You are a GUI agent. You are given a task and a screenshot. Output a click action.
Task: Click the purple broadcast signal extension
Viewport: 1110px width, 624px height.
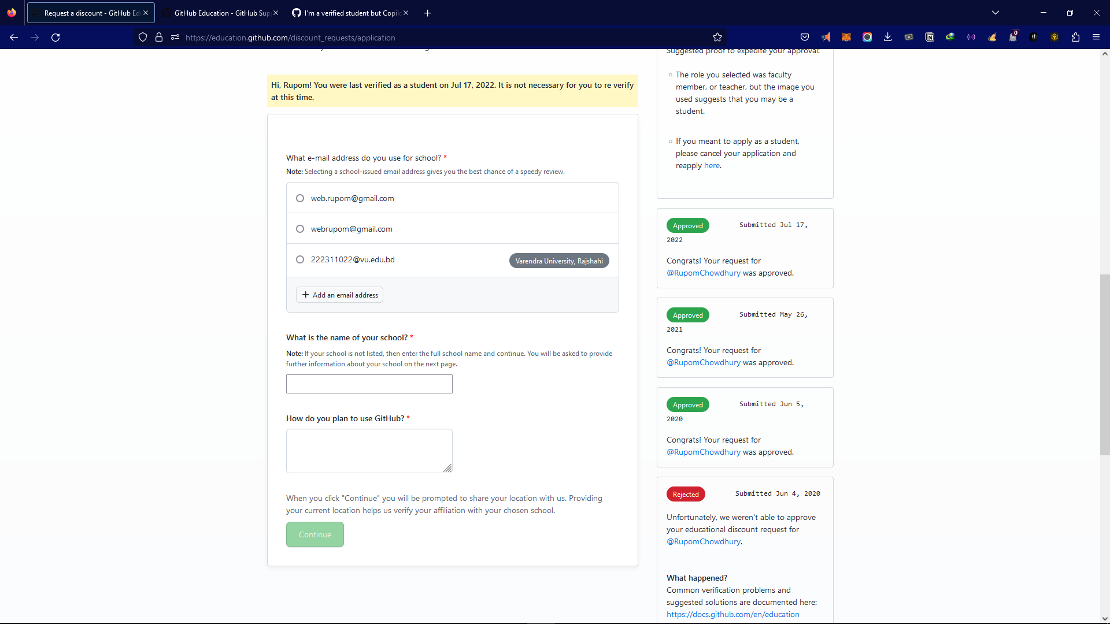point(971,38)
